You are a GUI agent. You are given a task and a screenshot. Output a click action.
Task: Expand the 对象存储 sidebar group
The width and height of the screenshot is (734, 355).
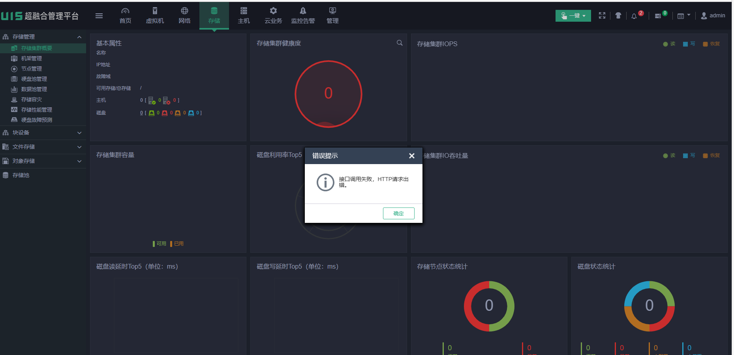coord(43,161)
